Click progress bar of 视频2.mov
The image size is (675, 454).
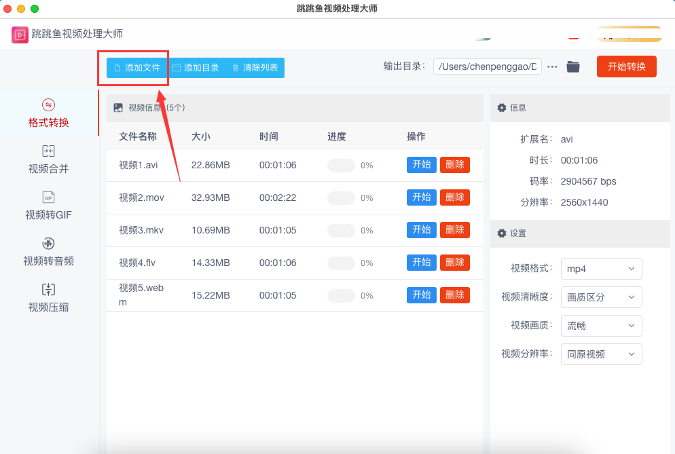pyautogui.click(x=341, y=198)
